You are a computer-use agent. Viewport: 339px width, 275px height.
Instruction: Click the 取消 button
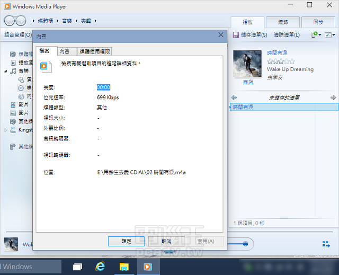click(x=166, y=241)
